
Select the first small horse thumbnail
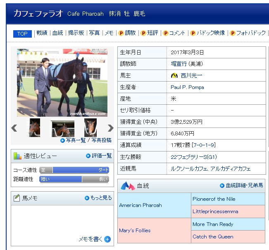[34, 128]
